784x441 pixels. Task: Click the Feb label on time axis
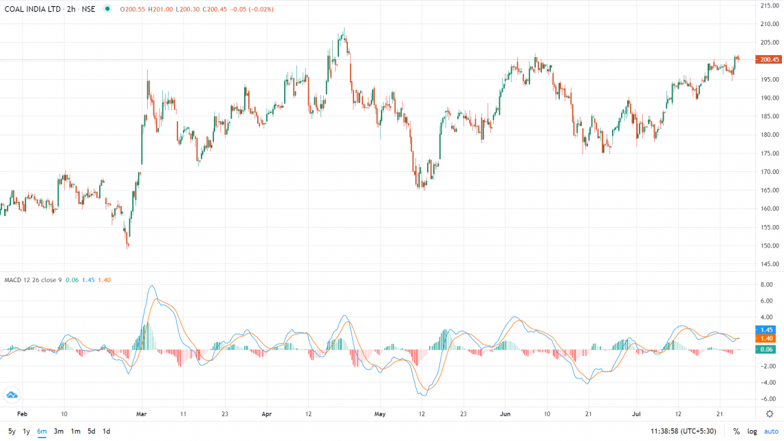click(x=22, y=414)
